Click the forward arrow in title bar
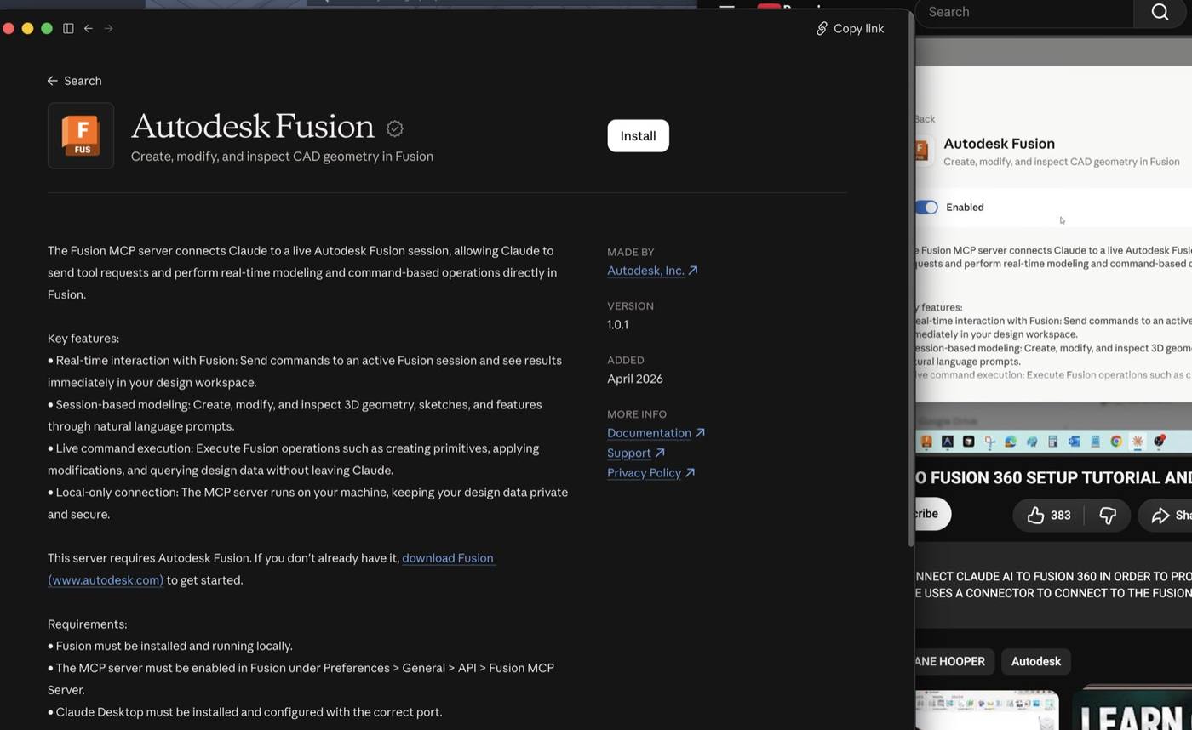The image size is (1192, 730). (108, 28)
